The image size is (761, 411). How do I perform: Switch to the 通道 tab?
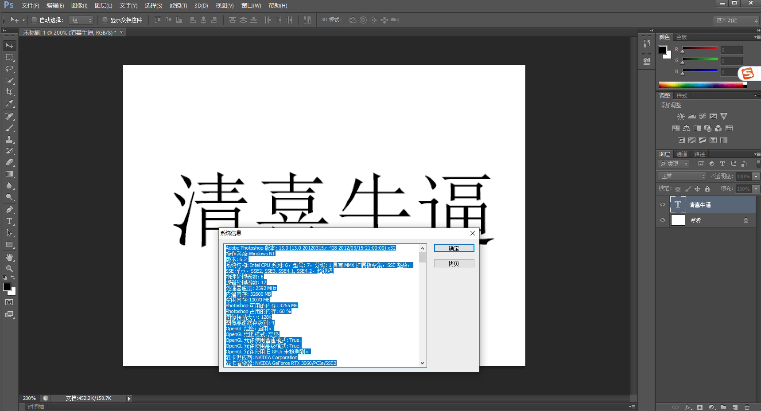coord(682,154)
